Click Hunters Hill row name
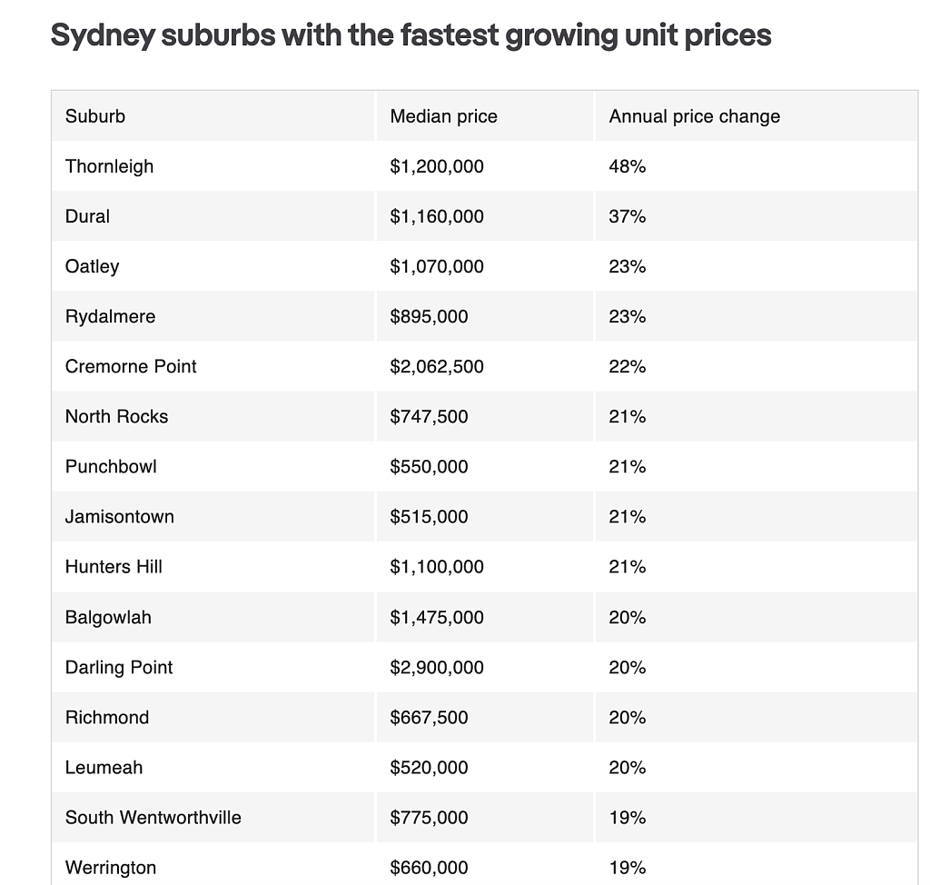930x885 pixels. [114, 566]
